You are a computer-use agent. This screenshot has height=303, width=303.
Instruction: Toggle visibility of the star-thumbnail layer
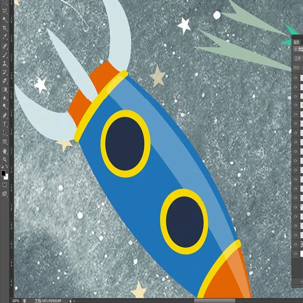[295, 105]
